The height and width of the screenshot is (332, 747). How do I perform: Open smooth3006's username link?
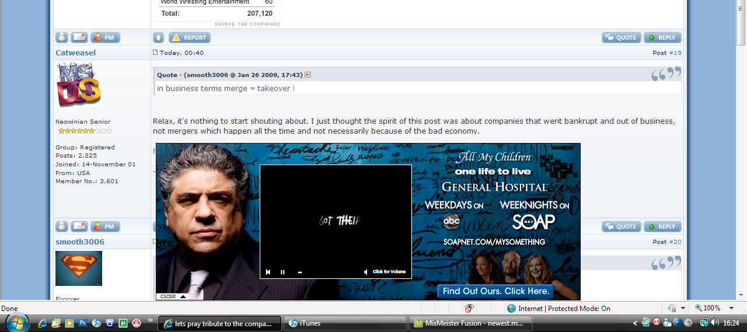(x=80, y=242)
